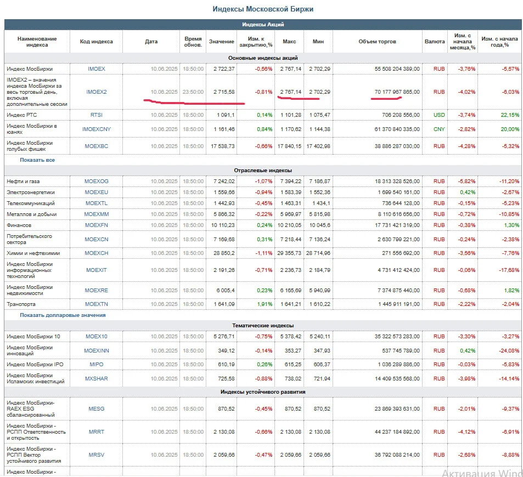
Task: Select MOEXCH max value 29 355,73
Action: 289,253
